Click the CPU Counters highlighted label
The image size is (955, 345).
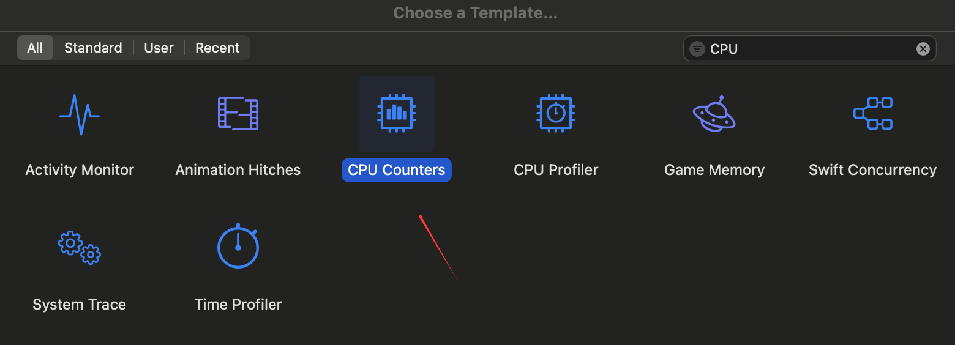point(397,170)
